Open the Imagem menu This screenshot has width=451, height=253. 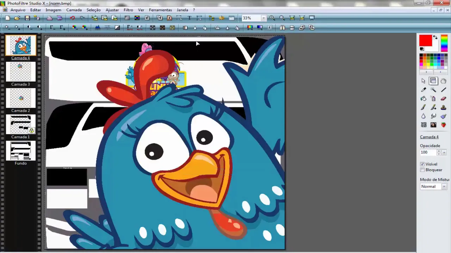[x=53, y=10]
